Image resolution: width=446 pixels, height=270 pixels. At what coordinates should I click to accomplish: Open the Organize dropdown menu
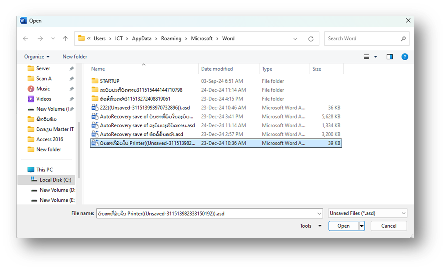pyautogui.click(x=37, y=57)
